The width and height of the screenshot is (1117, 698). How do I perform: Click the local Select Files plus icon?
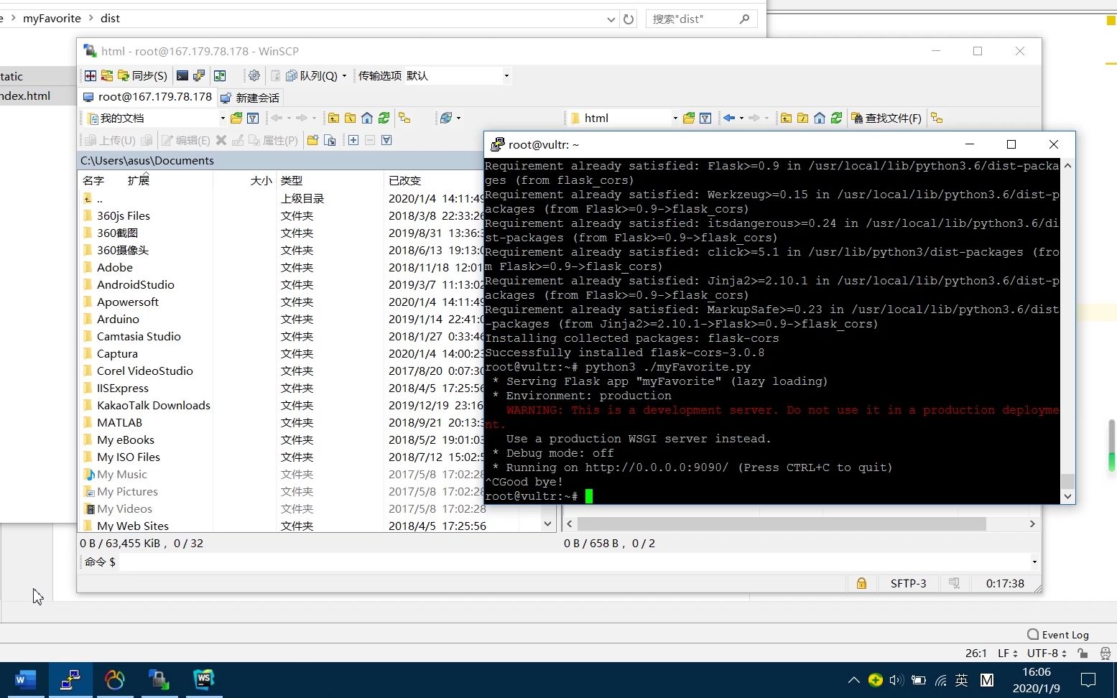pos(353,140)
